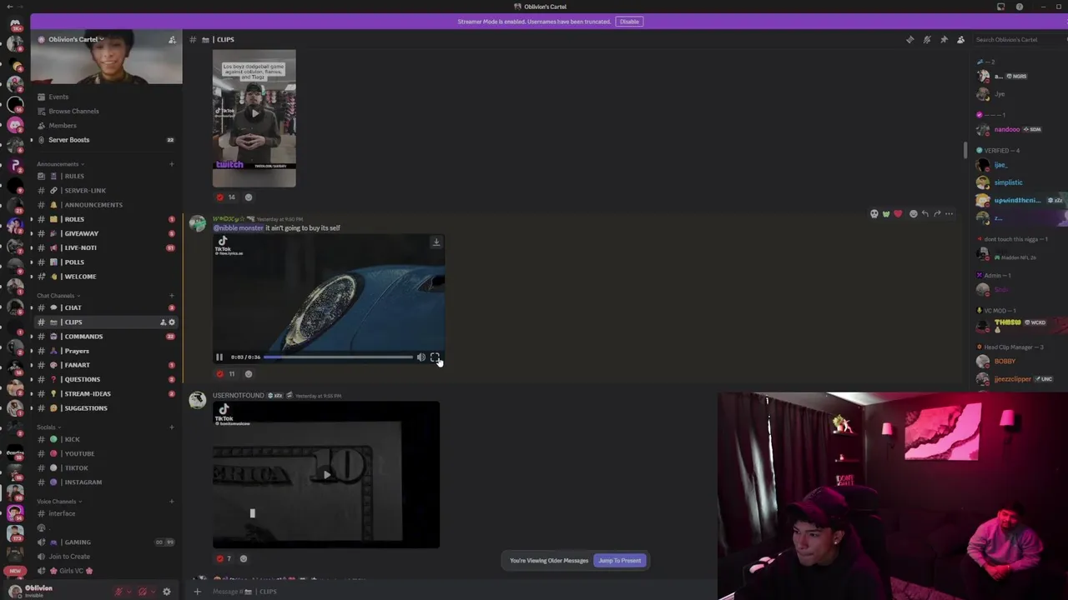The image size is (1068, 600).
Task: Collapse the Voice Channels category
Action: point(58,502)
